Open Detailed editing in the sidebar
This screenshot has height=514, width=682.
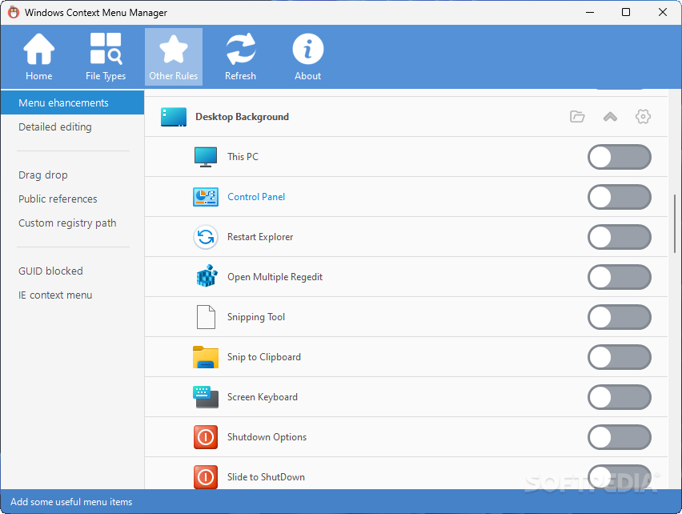pyautogui.click(x=72, y=127)
